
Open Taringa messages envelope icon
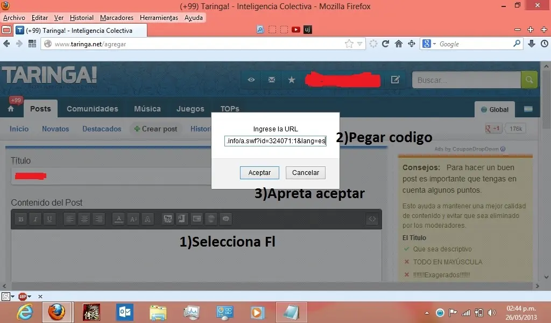tap(272, 80)
